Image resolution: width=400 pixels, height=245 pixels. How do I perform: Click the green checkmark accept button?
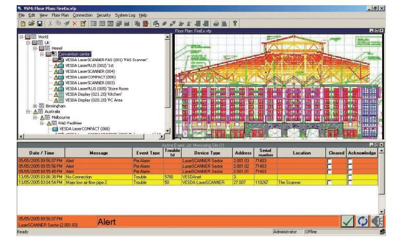tap(348, 222)
